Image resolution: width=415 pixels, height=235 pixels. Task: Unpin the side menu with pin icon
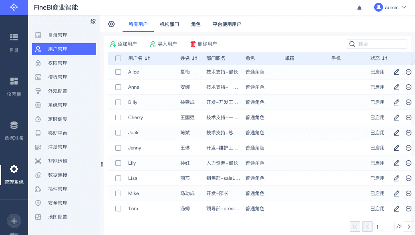(93, 21)
